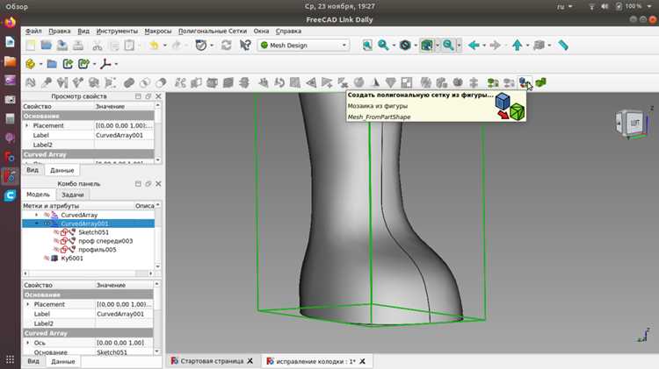Click the teal back arrow icon

tap(474, 46)
